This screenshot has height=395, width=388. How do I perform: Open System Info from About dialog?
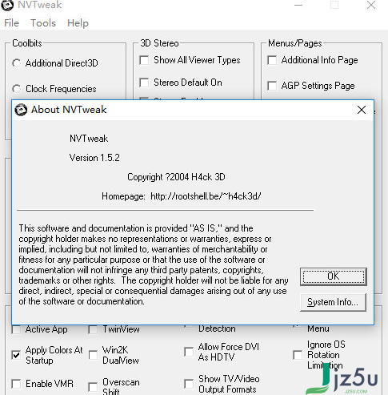[x=333, y=302]
